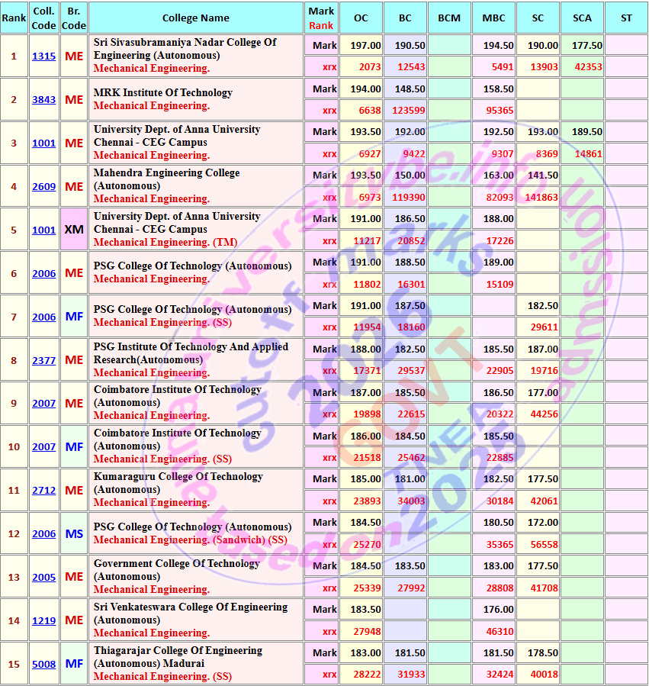Open college code 5008 link
Screen dimensions: 649x686
click(x=43, y=664)
